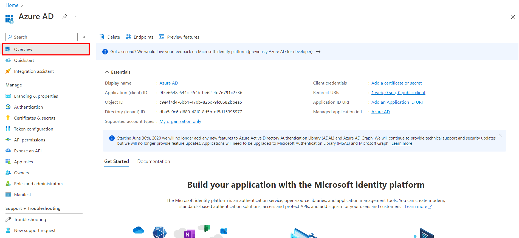
Task: Dismiss the ADAL deprecation notice
Action: point(500,135)
